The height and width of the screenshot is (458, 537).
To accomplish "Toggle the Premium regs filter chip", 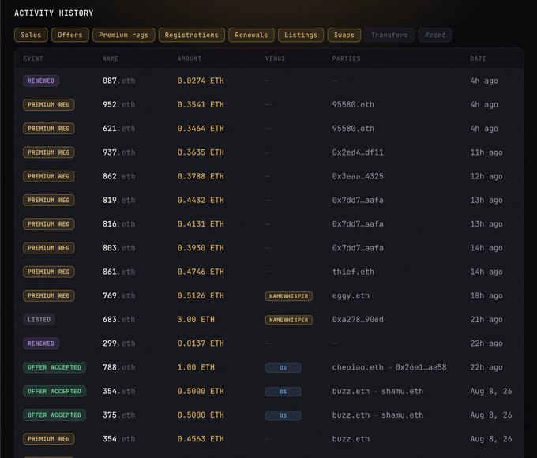I will [x=124, y=35].
